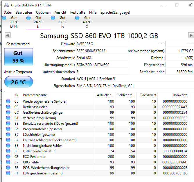Viewport: 194px width, 182px height.
Task: Open the Hilfe menu
Action: coord(93,13)
